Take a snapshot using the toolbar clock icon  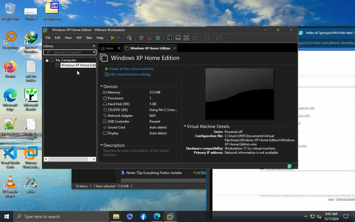pos(141,38)
